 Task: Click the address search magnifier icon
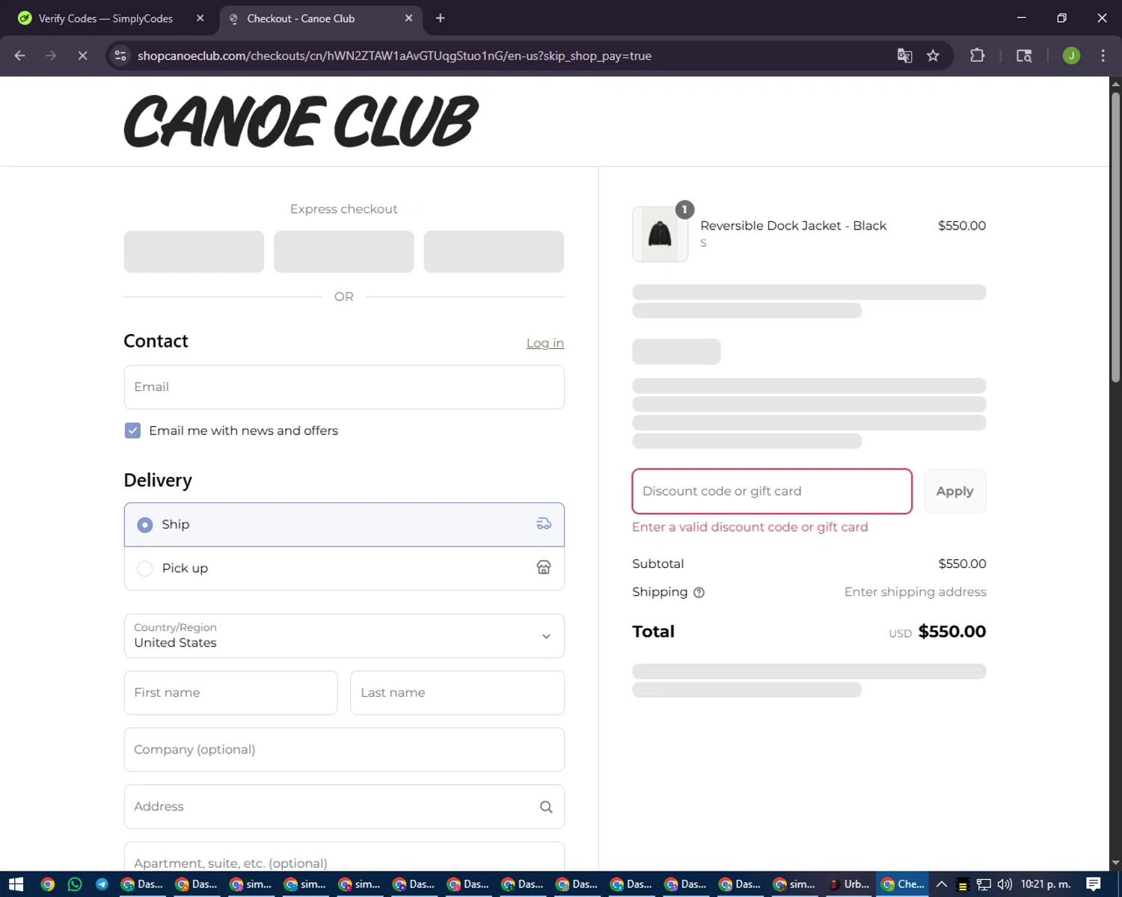[x=546, y=807]
